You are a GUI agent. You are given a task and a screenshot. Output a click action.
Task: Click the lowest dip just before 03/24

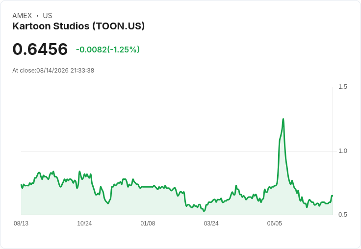[204, 211]
